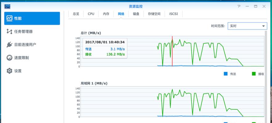
Task: Click the vertical scrollbar of the network panel
Action: [266, 76]
